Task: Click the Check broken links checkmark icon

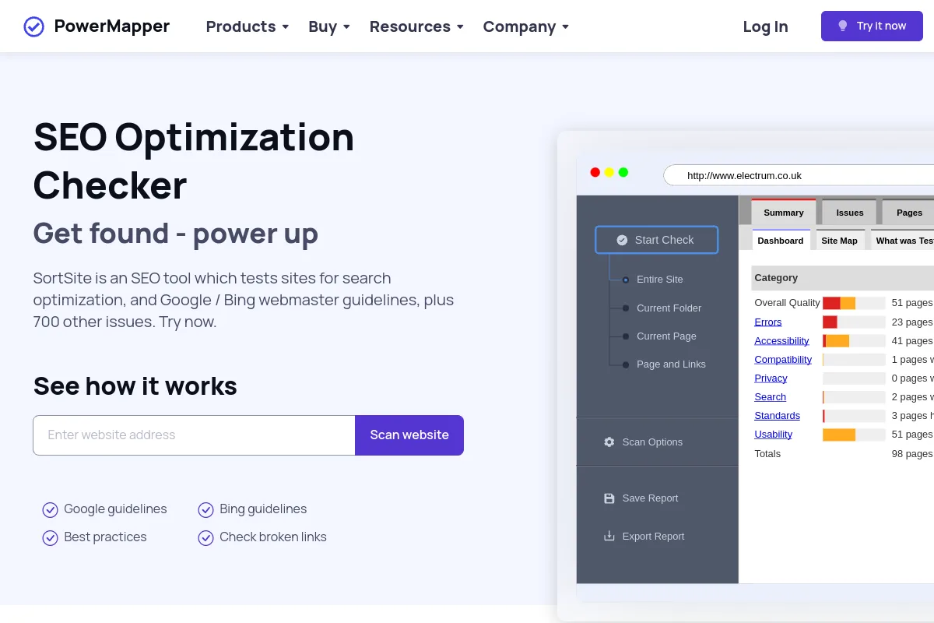Action: pyautogui.click(x=205, y=537)
